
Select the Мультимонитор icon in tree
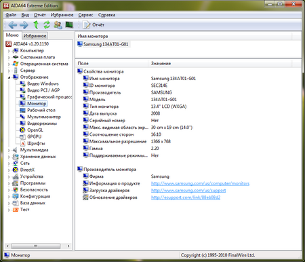click(22, 117)
